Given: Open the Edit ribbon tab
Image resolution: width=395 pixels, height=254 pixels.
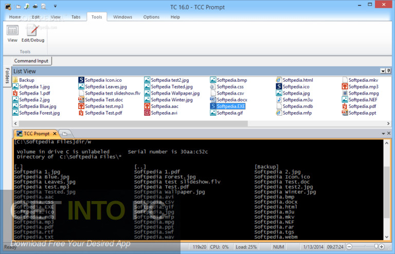Looking at the screenshot, I should point(35,17).
